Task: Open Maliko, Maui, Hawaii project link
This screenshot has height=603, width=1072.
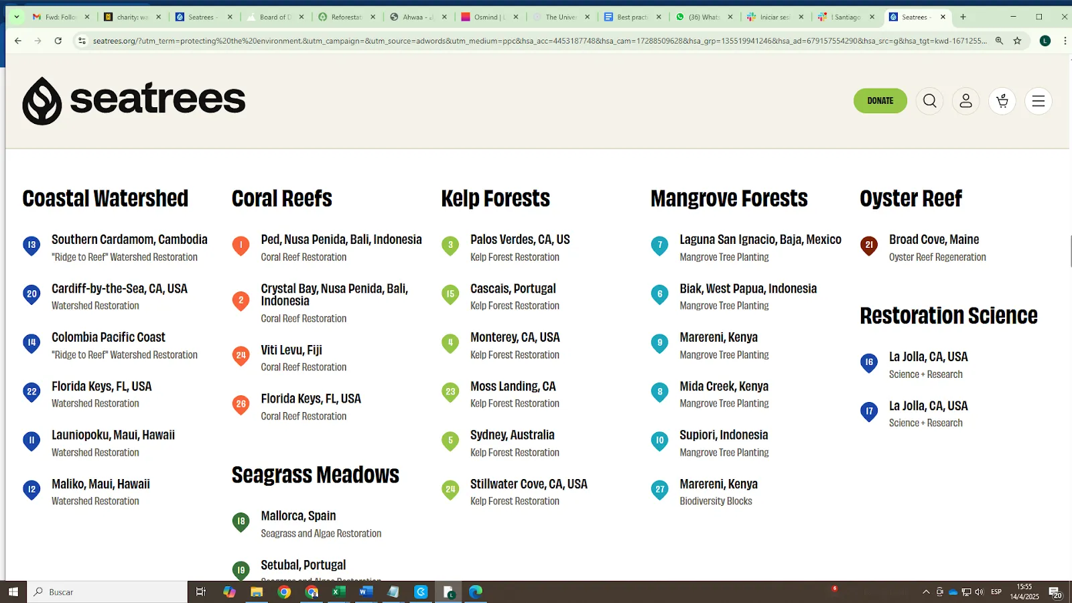Action: point(100,484)
